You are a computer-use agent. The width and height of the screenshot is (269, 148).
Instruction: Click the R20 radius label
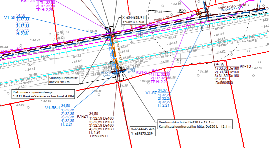pyautogui.click(x=182, y=11)
